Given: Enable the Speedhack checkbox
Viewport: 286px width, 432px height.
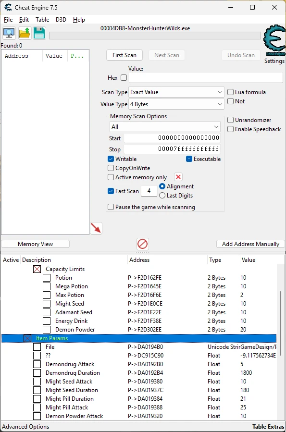Looking at the screenshot, I should 231,129.
